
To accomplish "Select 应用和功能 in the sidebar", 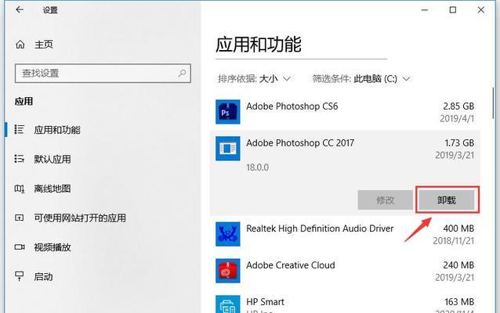I will [x=57, y=130].
